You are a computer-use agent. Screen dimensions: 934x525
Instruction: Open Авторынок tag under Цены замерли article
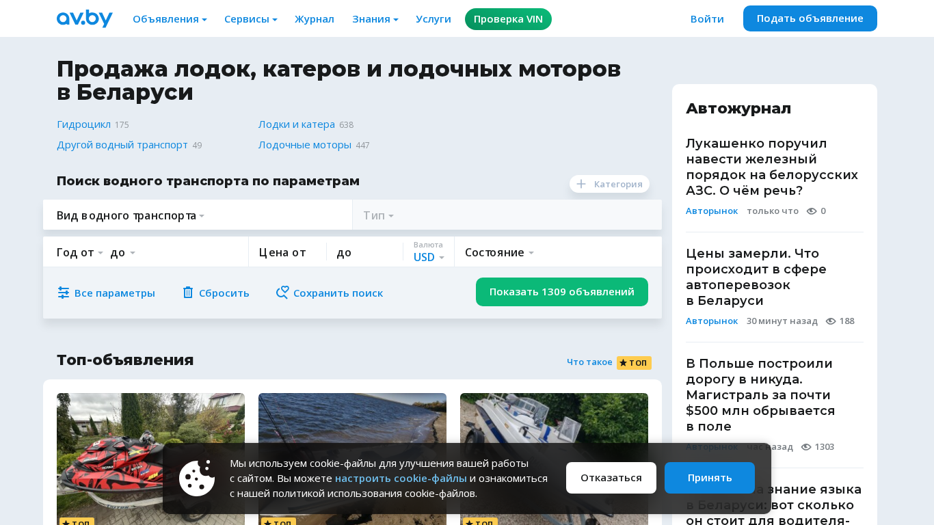712,321
